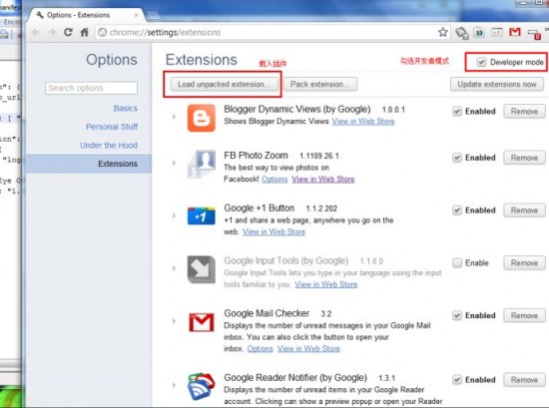549x408 pixels.
Task: Expand the Blogger Dynamic Views details arrow
Action: (174, 117)
